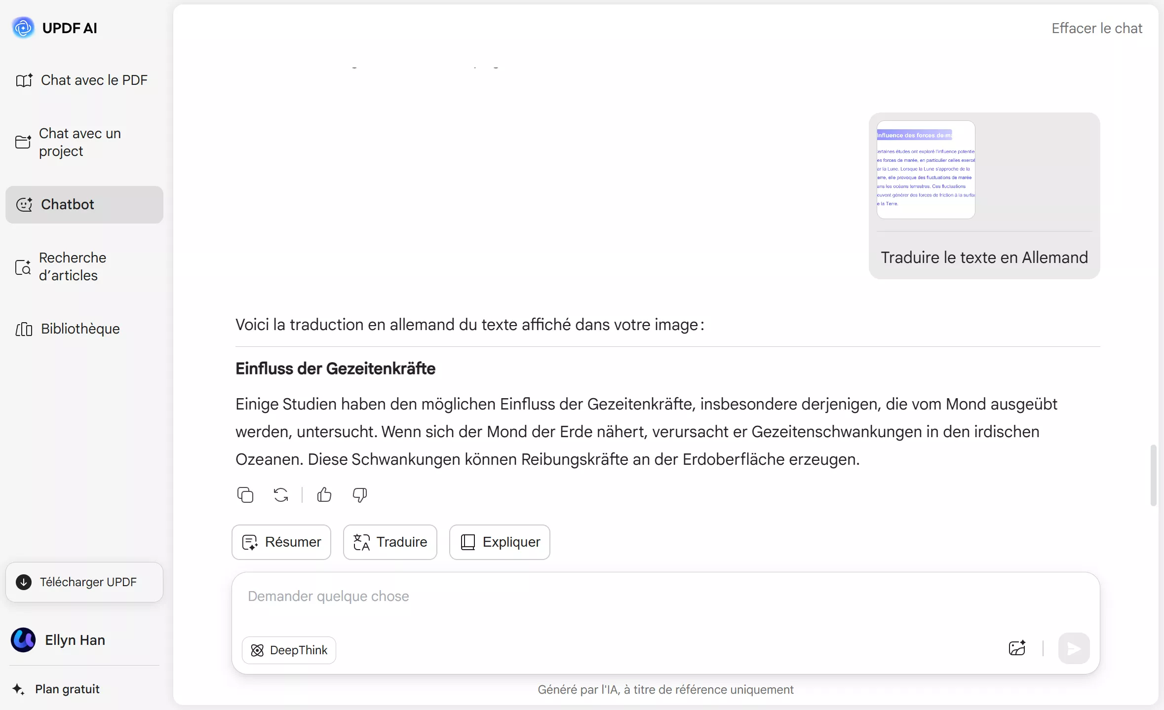Image resolution: width=1164 pixels, height=710 pixels.
Task: Click Effacer le chat
Action: pos(1097,28)
